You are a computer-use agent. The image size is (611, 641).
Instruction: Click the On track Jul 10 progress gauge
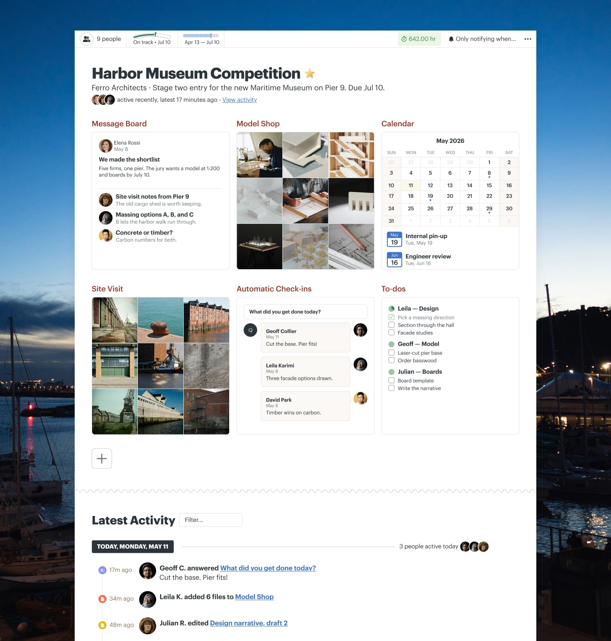[152, 39]
